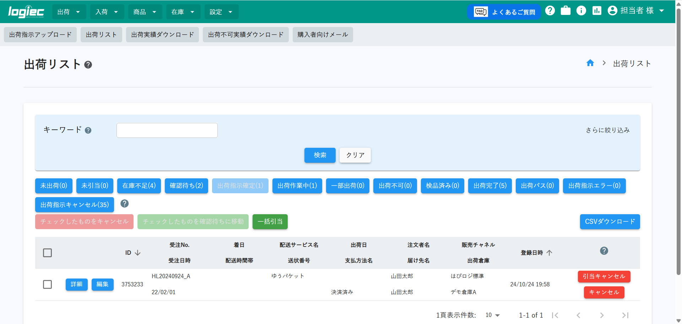
Task: Click the page vertical scrollbar
Action: click(678, 142)
